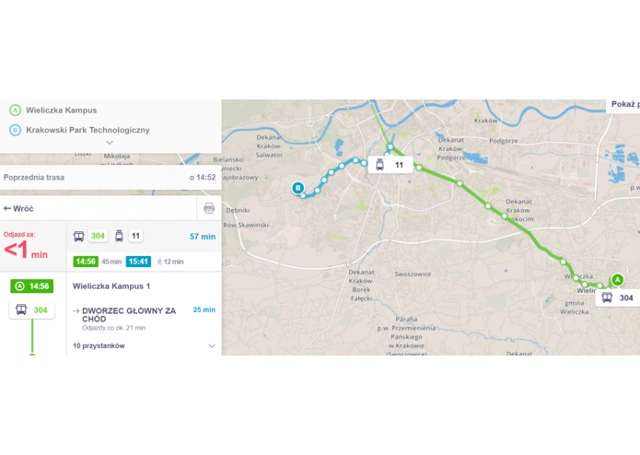The image size is (640, 455).
Task: Click the walking 12 min icon
Action: [x=160, y=262]
